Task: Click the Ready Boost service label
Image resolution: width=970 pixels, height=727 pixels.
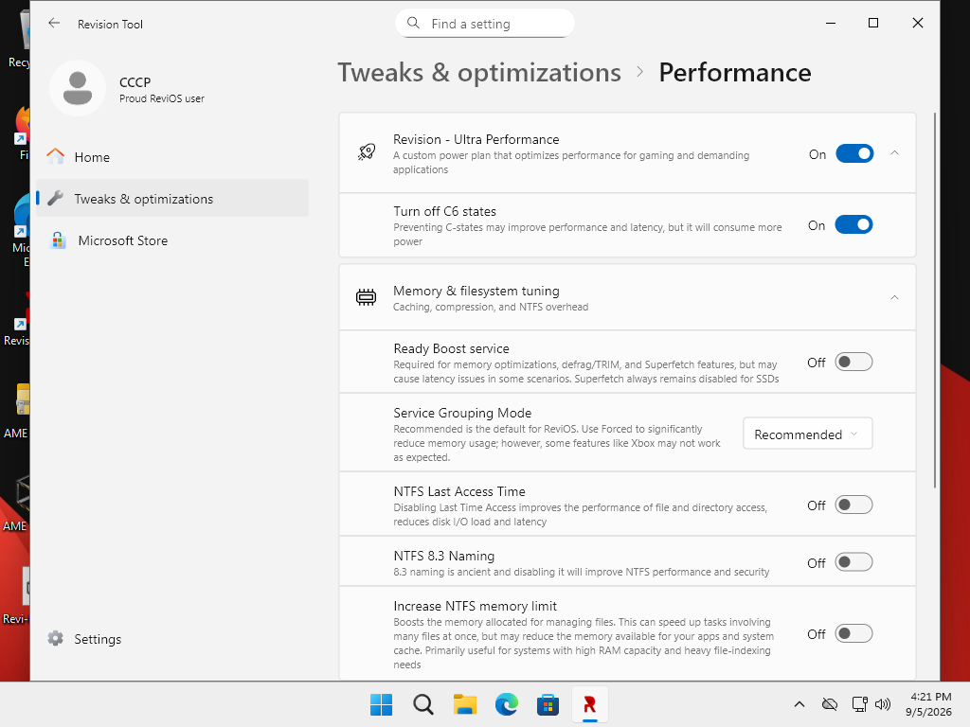Action: coord(451,348)
